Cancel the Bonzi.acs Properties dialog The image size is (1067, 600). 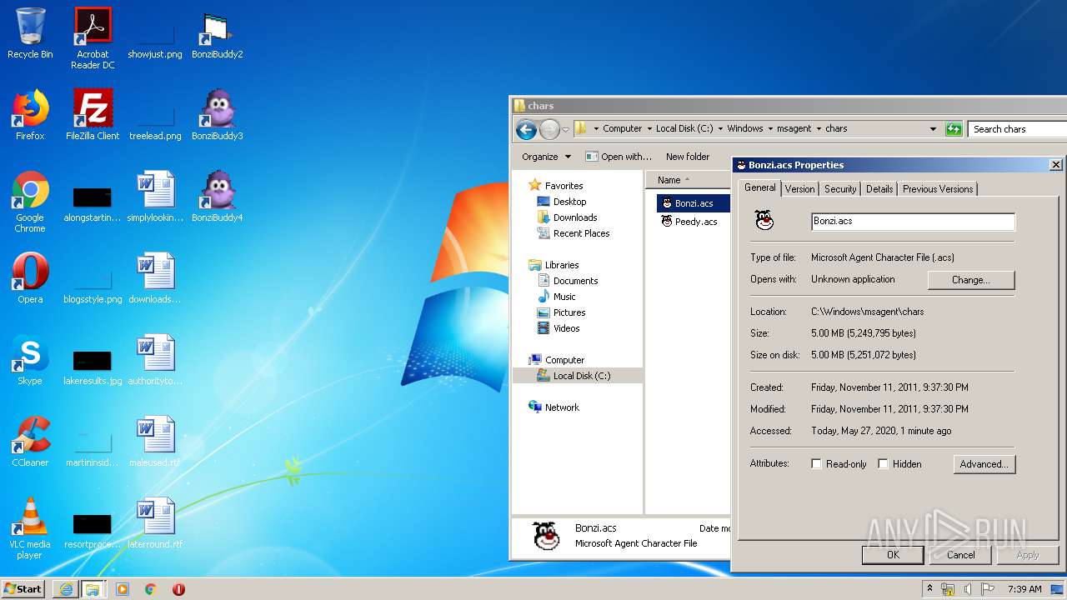[x=960, y=554]
